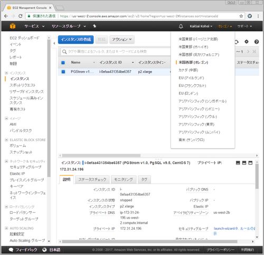Screen dimensions: 264x255
Task: Open the アクション dropdown
Action: (122, 40)
